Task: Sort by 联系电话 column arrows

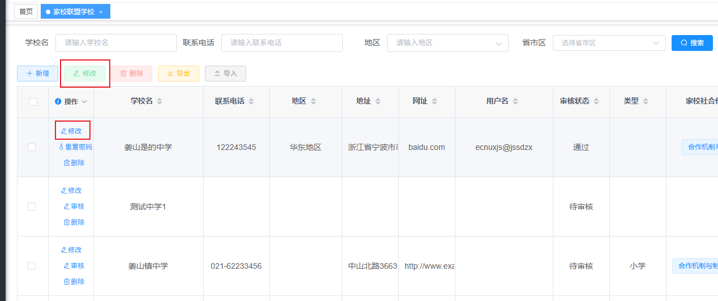Action: (x=251, y=101)
